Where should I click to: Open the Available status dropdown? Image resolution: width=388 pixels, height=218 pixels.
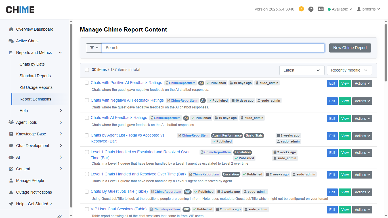click(x=340, y=9)
